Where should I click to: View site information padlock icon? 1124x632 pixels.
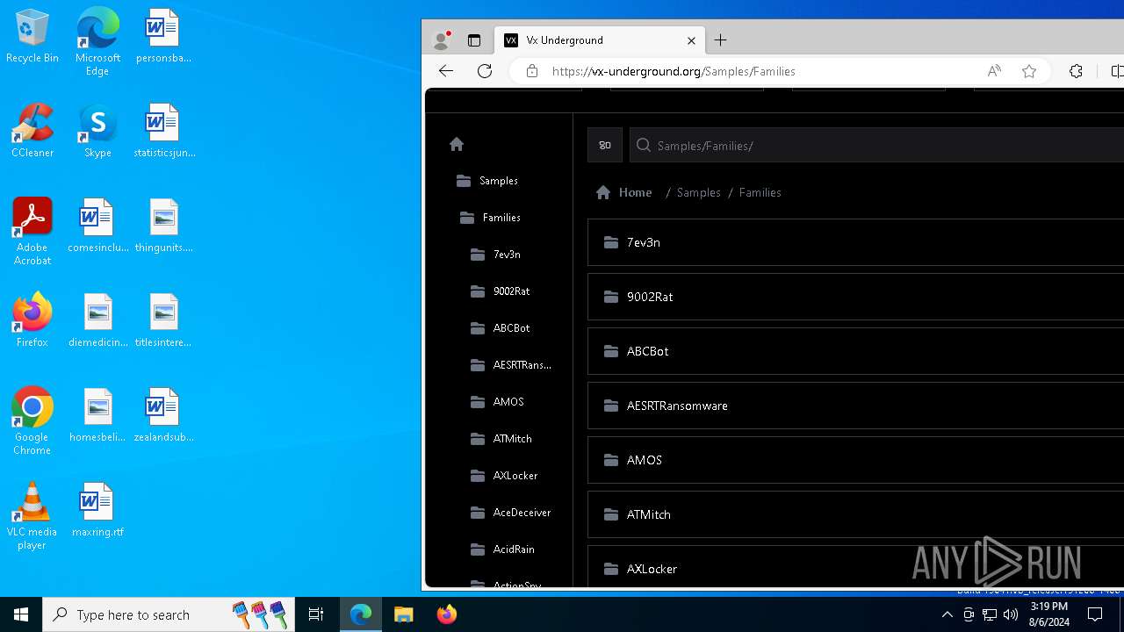(532, 71)
